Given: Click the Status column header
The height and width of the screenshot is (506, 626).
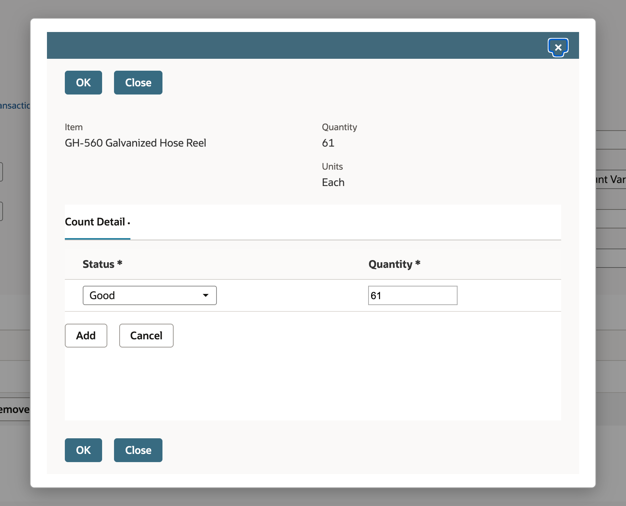Looking at the screenshot, I should coord(102,264).
